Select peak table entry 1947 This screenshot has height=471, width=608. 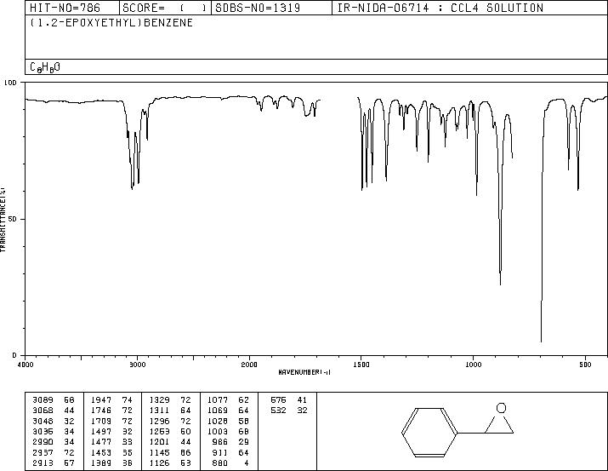pos(101,400)
